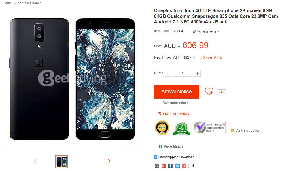This screenshot has height=171, width=282.
Task: Open ResellerRatings Elite Member badge
Action: click(x=210, y=127)
